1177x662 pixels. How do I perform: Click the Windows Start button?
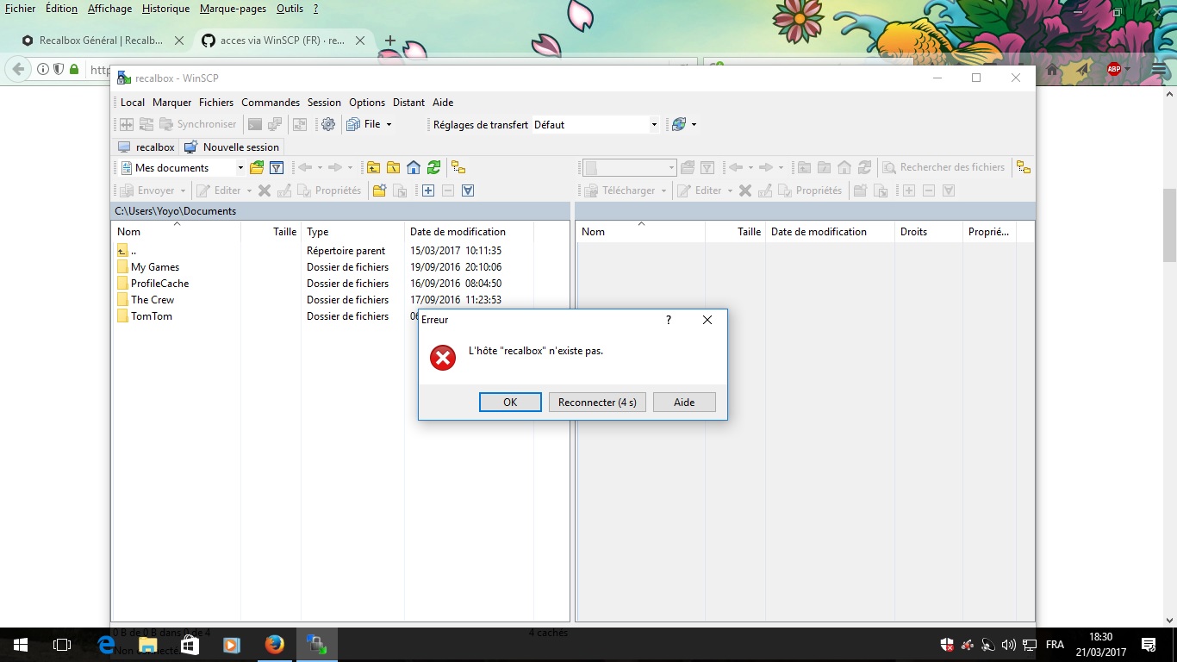coord(21,645)
